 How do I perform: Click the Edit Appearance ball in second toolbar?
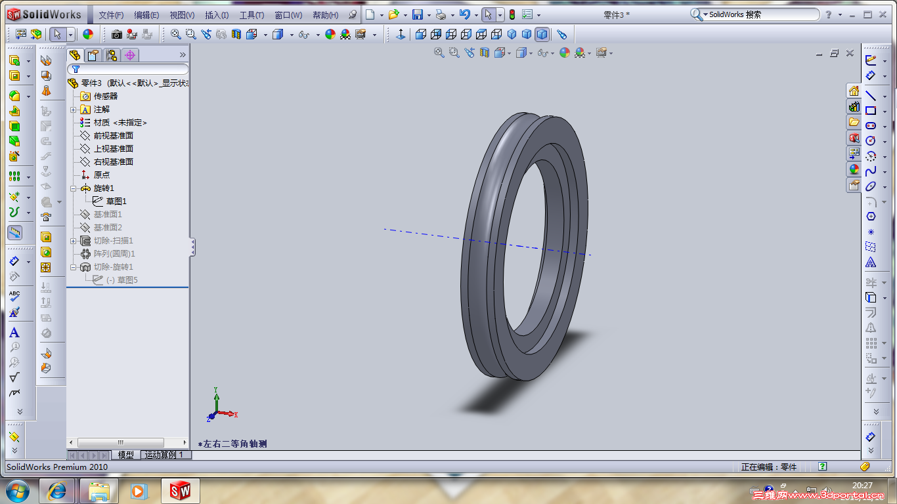click(x=330, y=34)
